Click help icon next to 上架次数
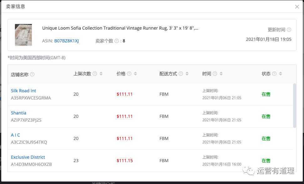The width and height of the screenshot is (304, 184). (x=95, y=74)
